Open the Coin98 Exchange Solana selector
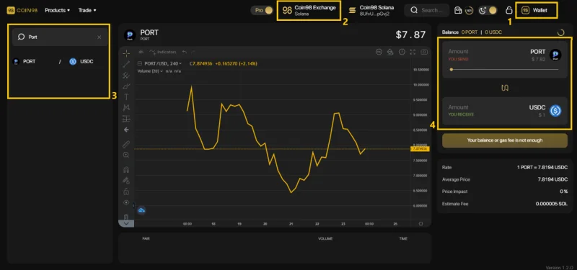This screenshot has width=577, height=270. click(309, 10)
